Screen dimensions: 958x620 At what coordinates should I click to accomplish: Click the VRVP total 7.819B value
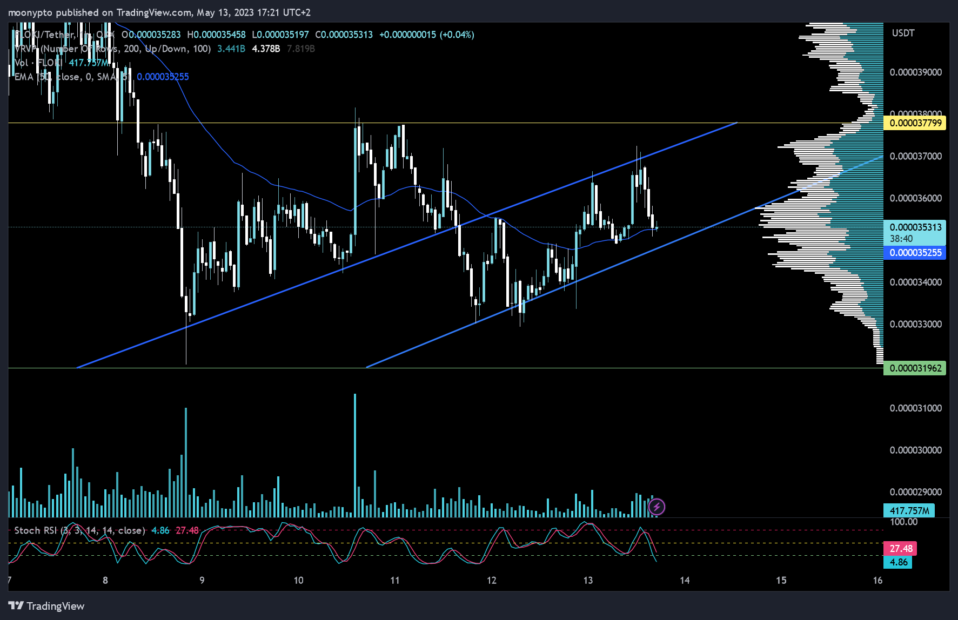point(301,49)
